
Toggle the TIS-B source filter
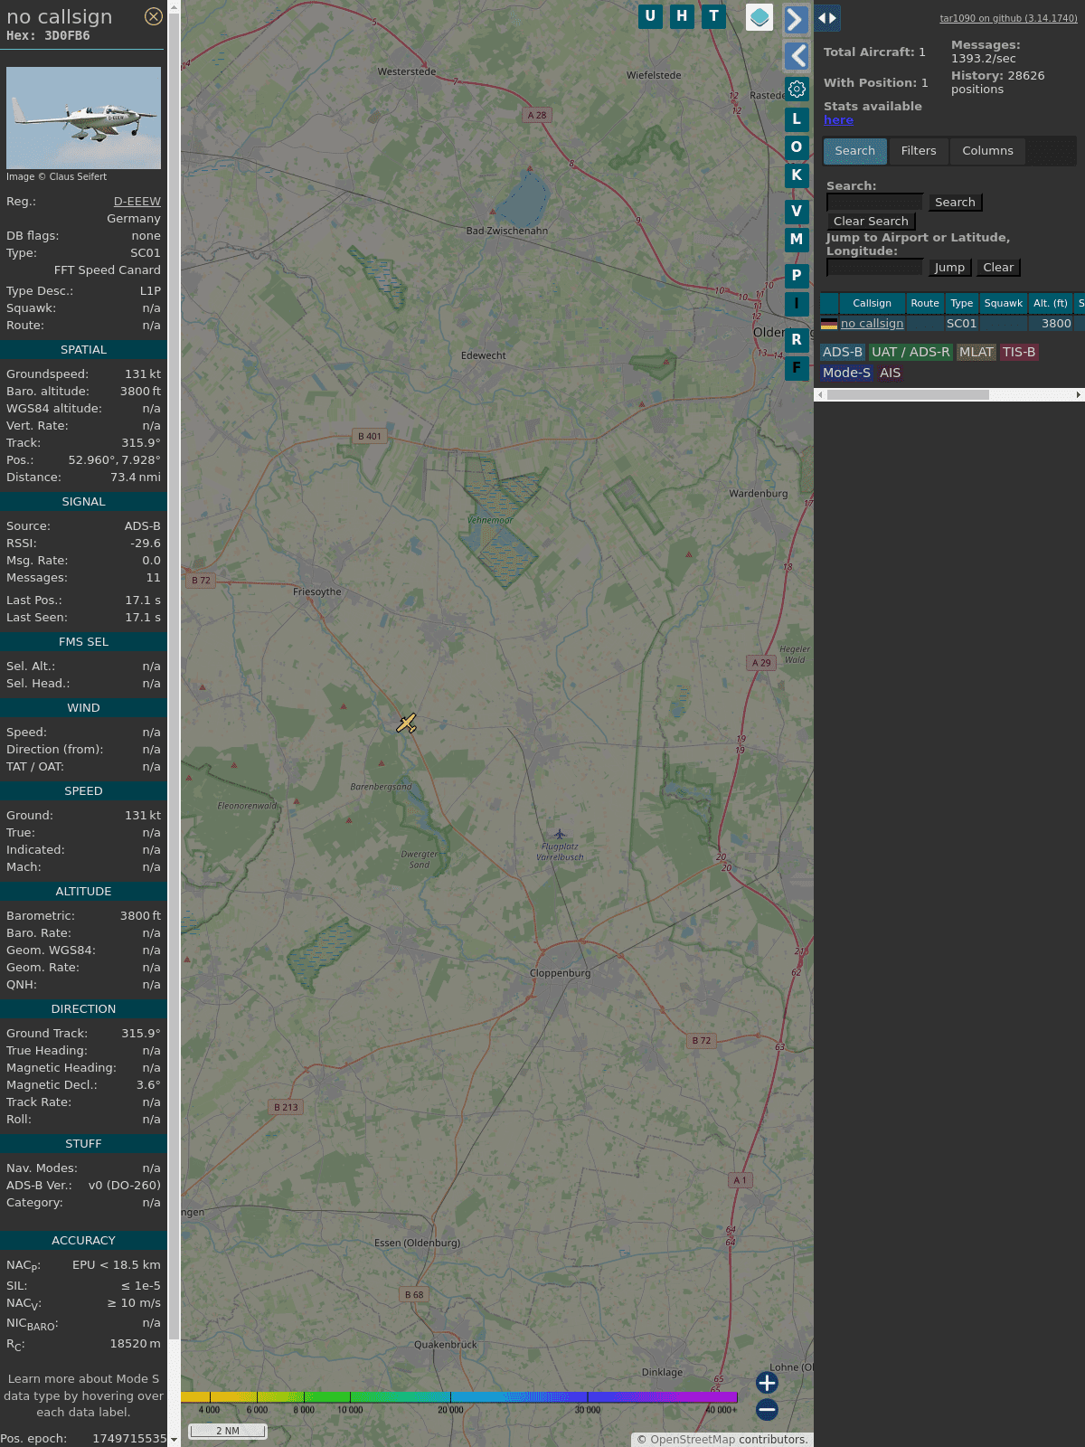[1018, 352]
